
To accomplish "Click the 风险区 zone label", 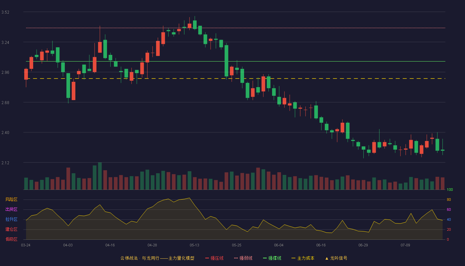I will (x=11, y=199).
